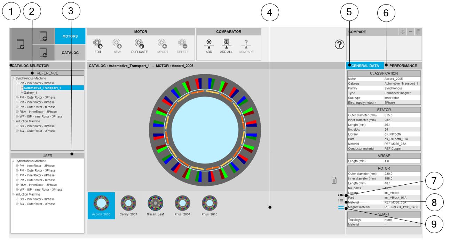450x245 pixels.
Task: Collapse Synchronous Machine node in Reference tree
Action: (13, 78)
